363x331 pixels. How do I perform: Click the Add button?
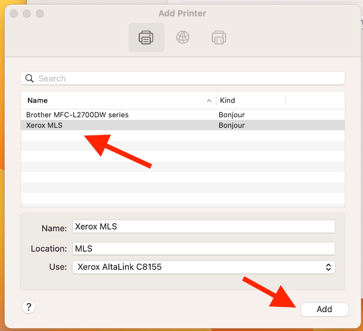324,309
